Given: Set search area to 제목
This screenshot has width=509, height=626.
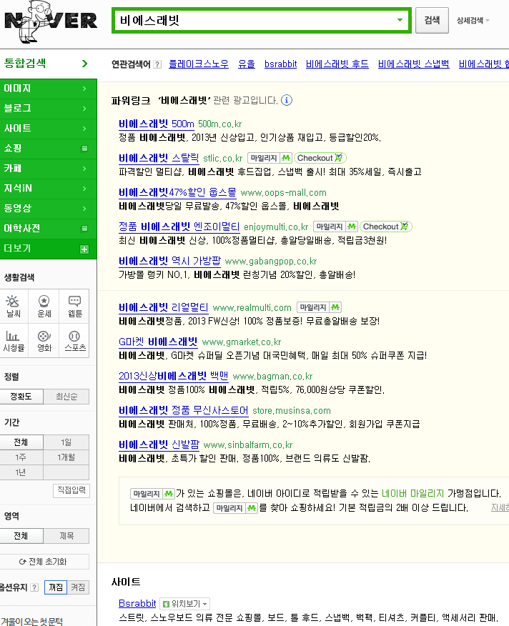Looking at the screenshot, I should [x=66, y=536].
